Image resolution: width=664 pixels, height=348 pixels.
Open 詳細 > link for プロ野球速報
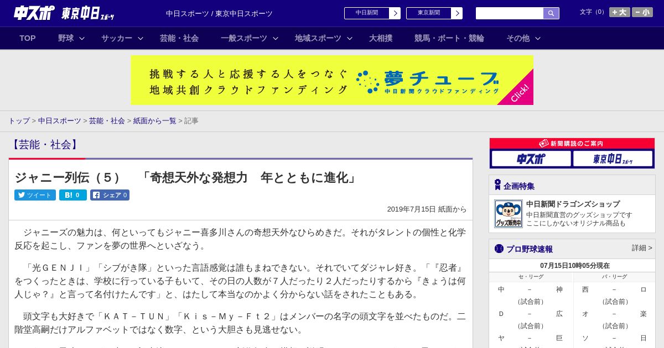click(x=642, y=248)
